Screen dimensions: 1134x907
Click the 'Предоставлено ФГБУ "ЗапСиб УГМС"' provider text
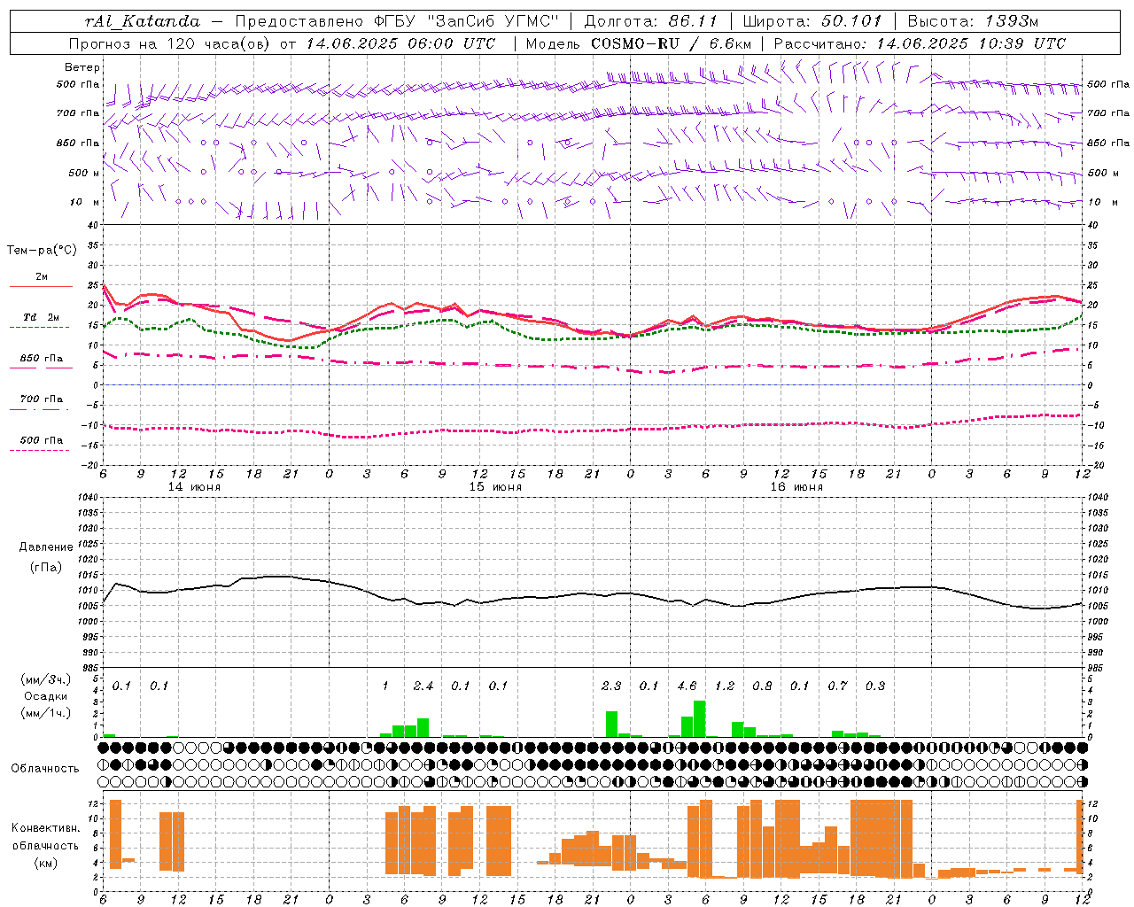pos(397,21)
